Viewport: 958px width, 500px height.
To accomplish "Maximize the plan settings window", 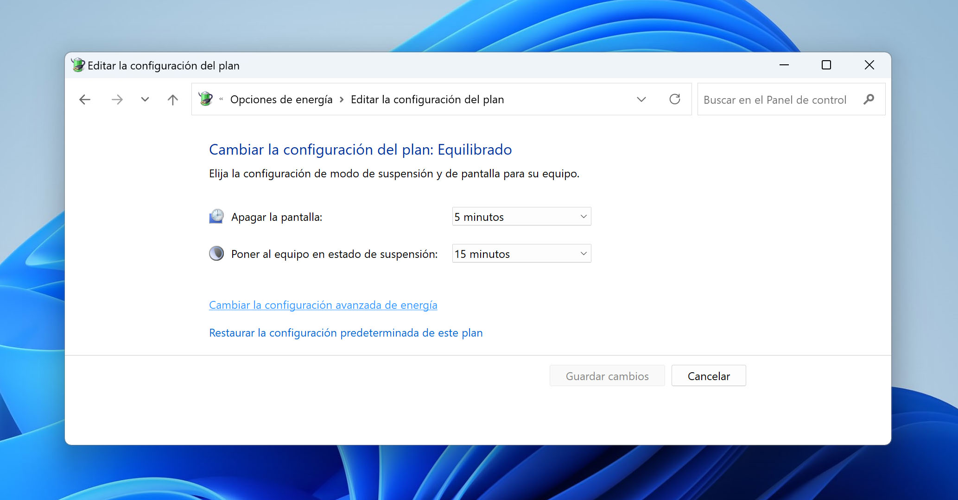I will point(826,65).
